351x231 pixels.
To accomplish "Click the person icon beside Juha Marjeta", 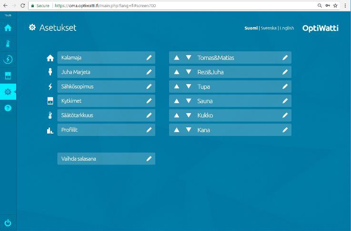I will click(50, 72).
